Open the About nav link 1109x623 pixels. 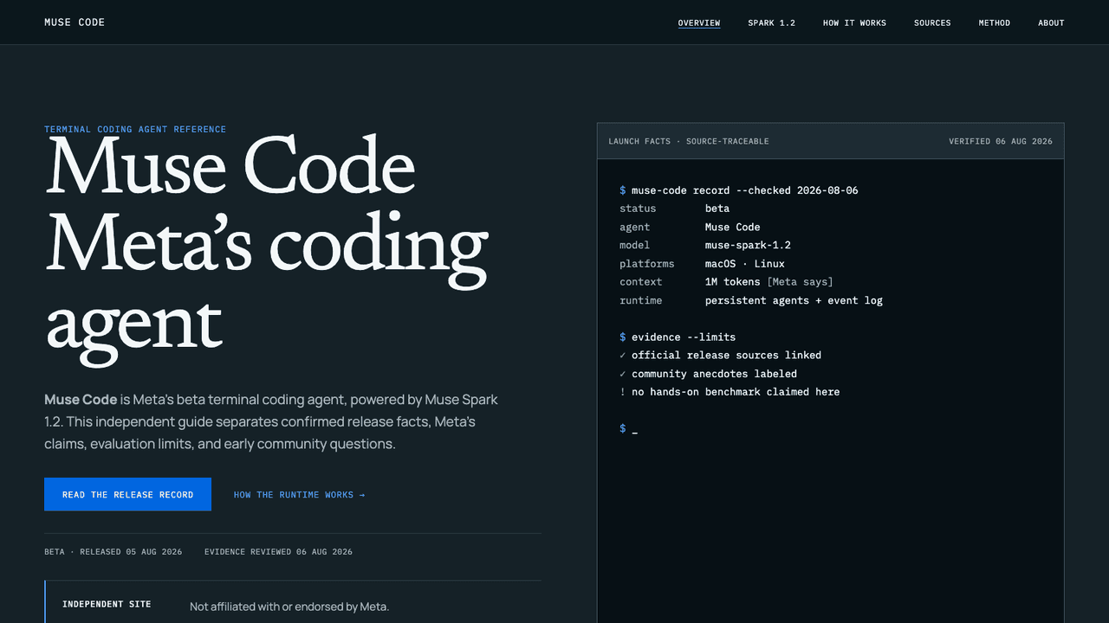[1051, 22]
